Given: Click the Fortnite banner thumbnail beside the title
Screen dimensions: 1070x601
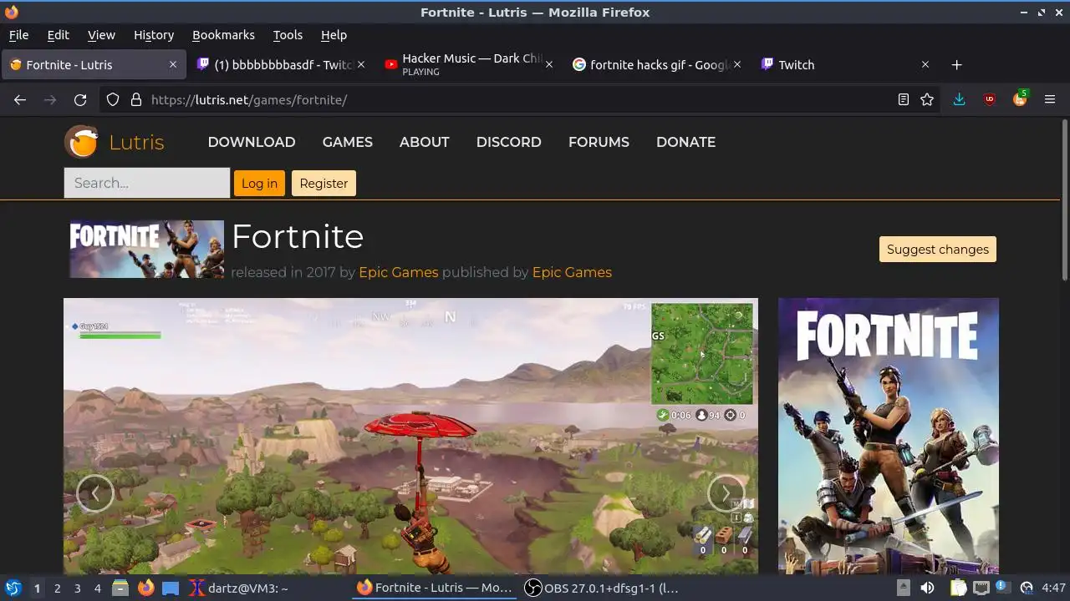Looking at the screenshot, I should (147, 249).
